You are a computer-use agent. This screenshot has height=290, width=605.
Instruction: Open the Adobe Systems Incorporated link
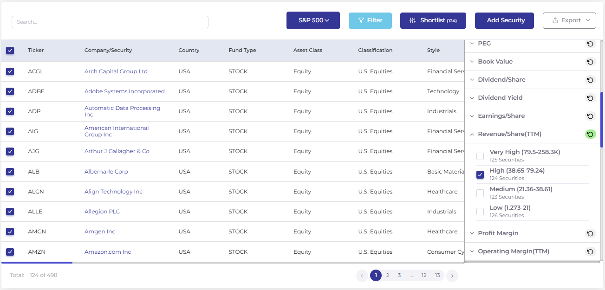point(124,91)
